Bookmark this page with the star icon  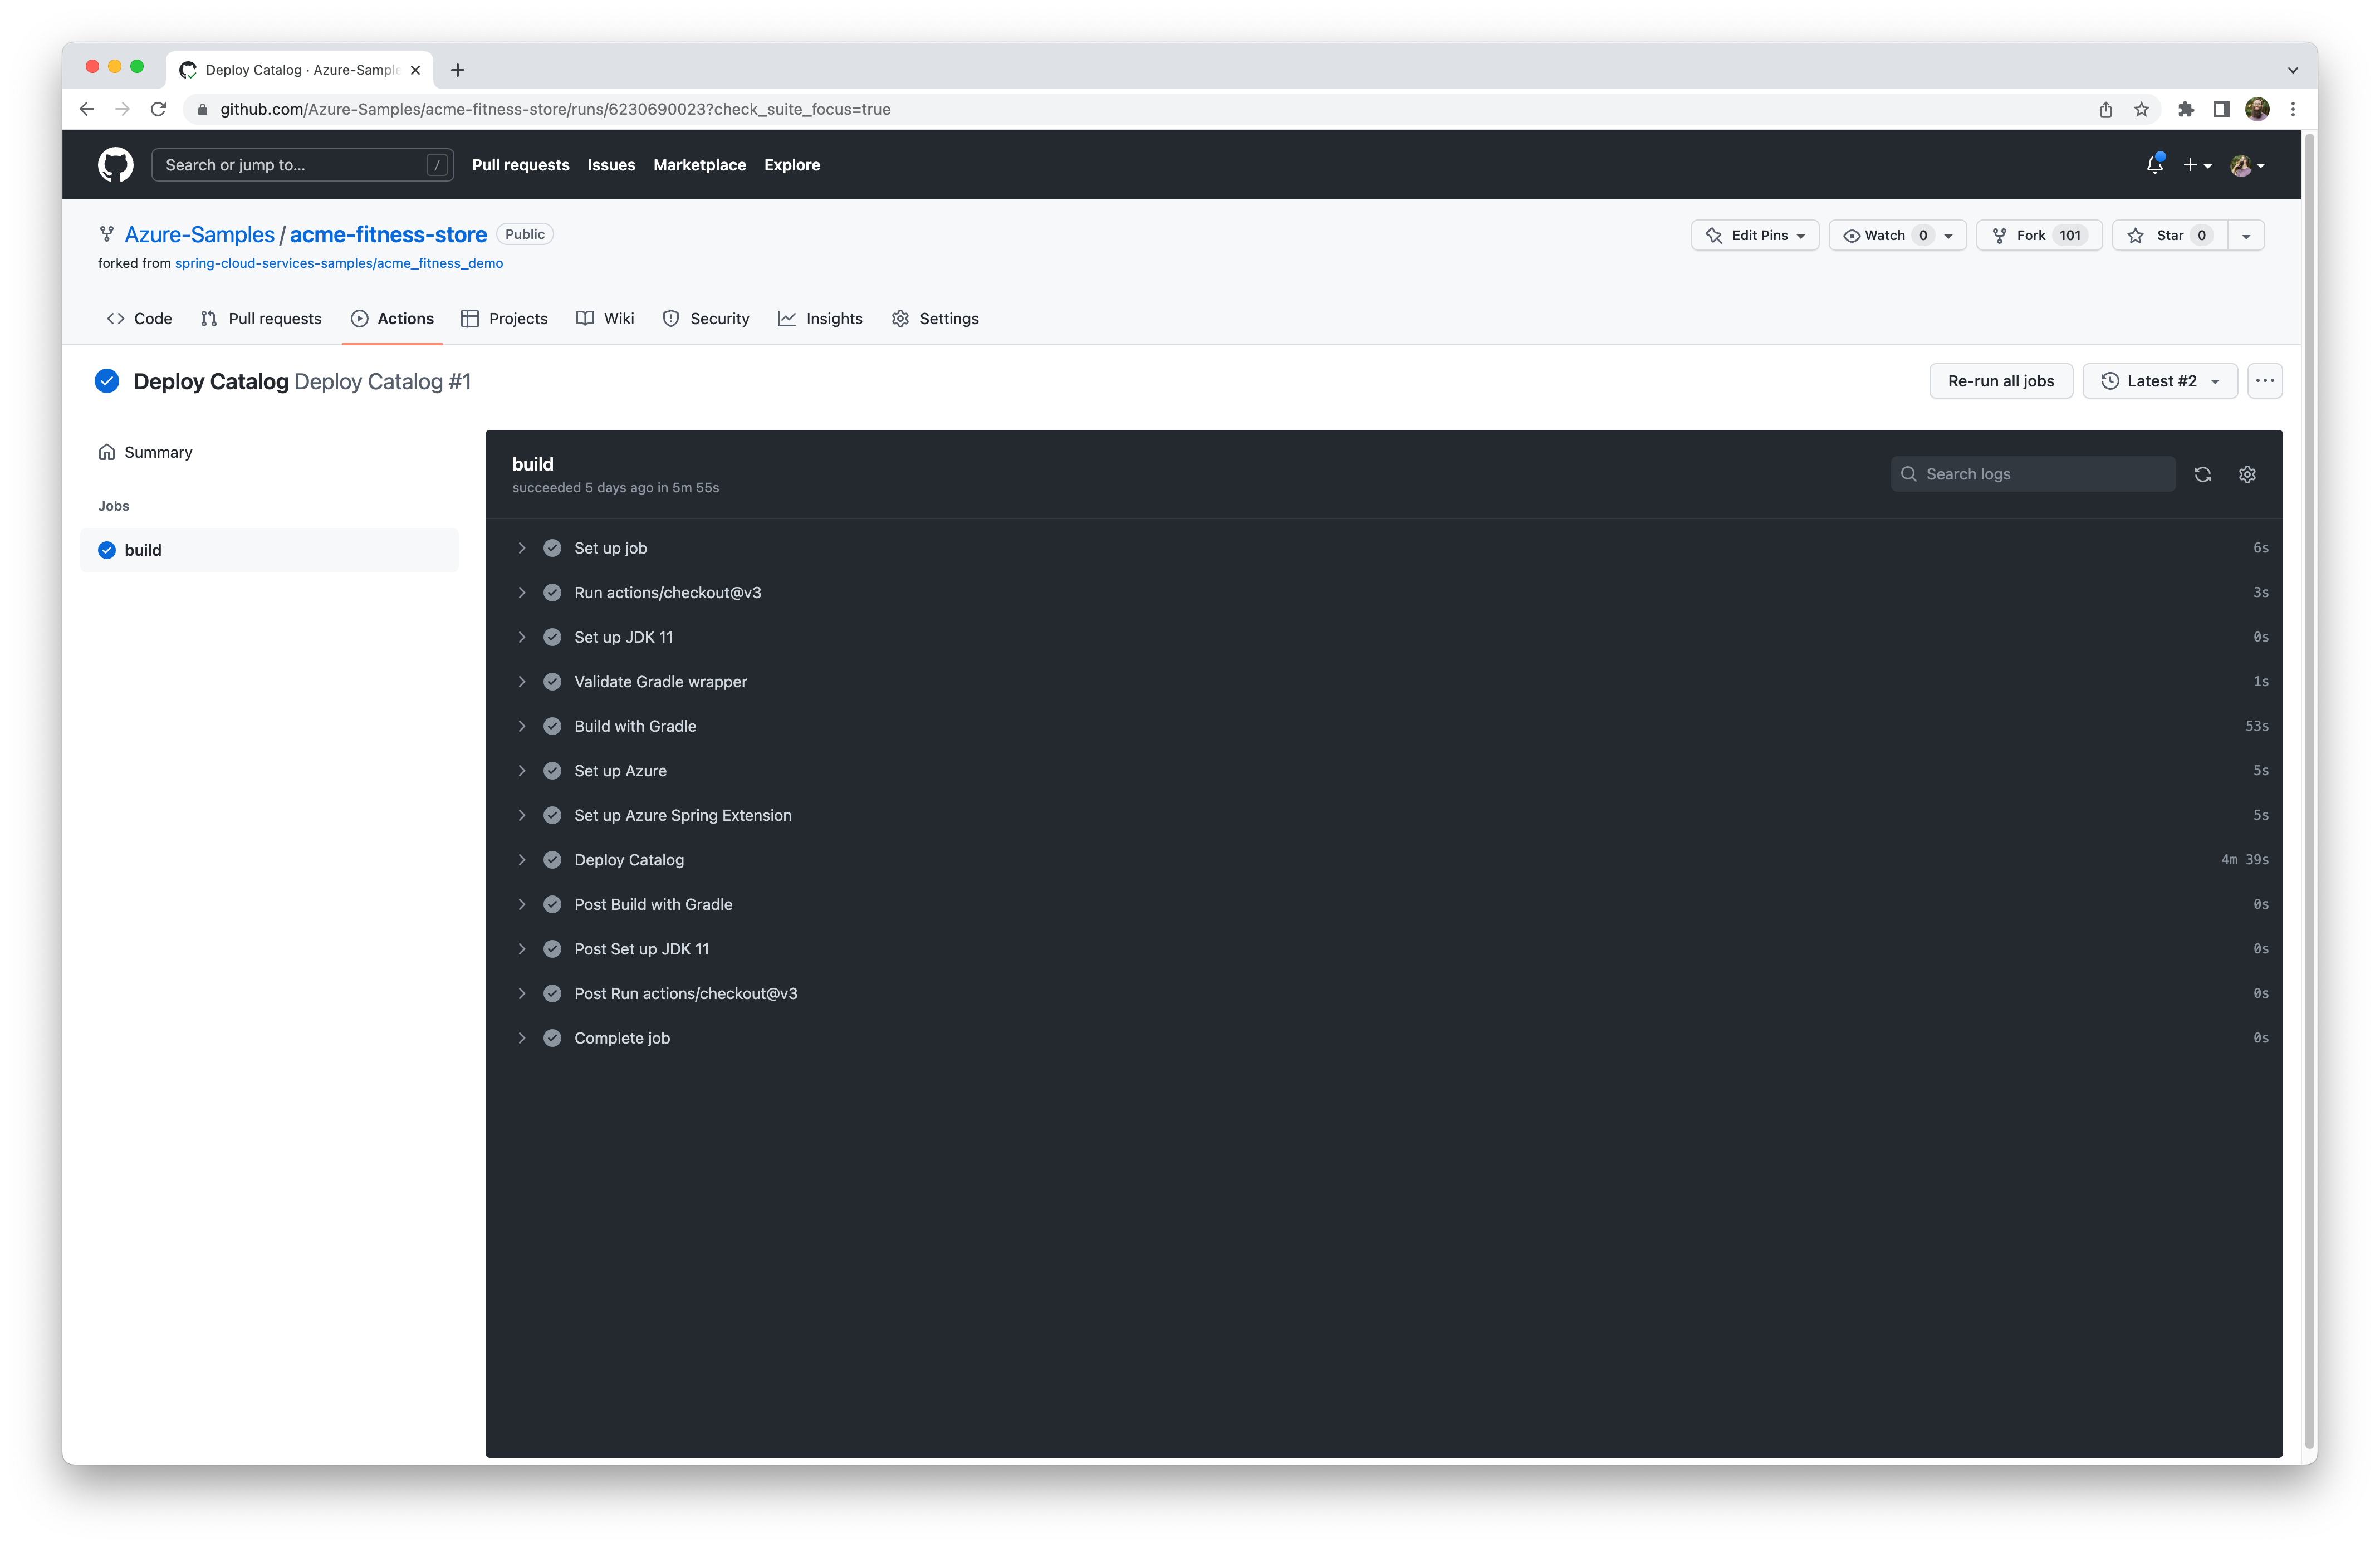(x=2141, y=109)
